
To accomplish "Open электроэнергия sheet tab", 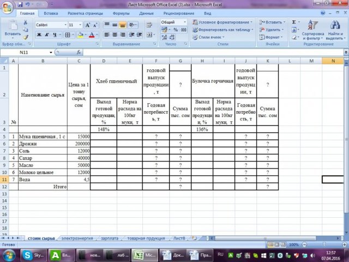I will point(77,238).
